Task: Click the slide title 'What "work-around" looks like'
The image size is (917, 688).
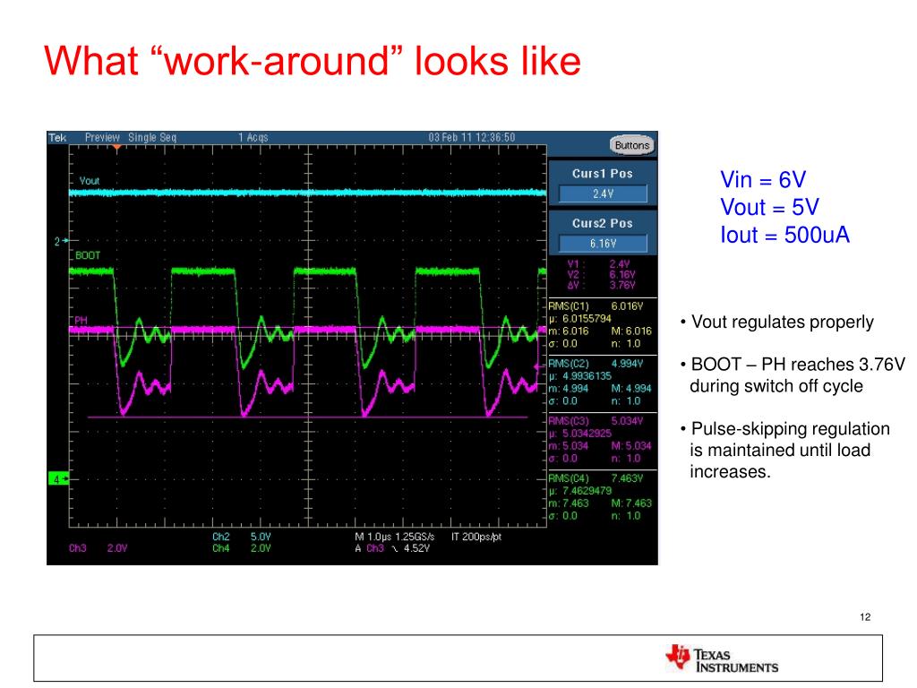Action: (313, 61)
